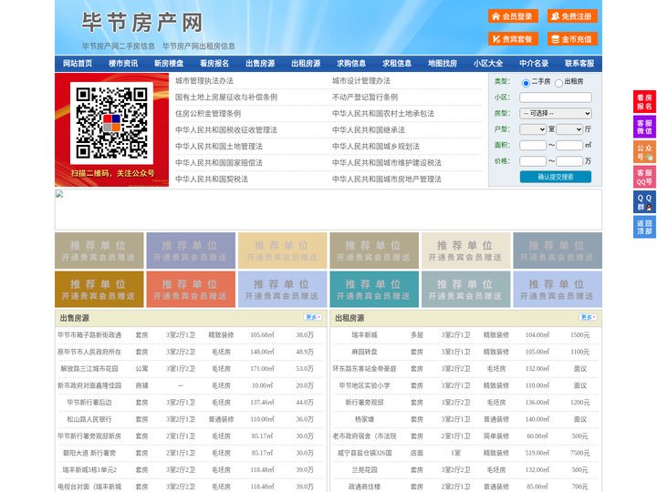Click the 公众号 floating side icon
Image resolution: width=657 pixels, height=492 pixels.
644,152
